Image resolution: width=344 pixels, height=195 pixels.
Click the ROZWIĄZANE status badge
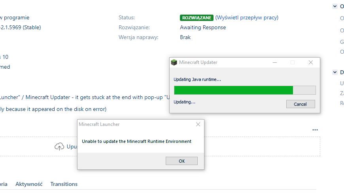[197, 18]
